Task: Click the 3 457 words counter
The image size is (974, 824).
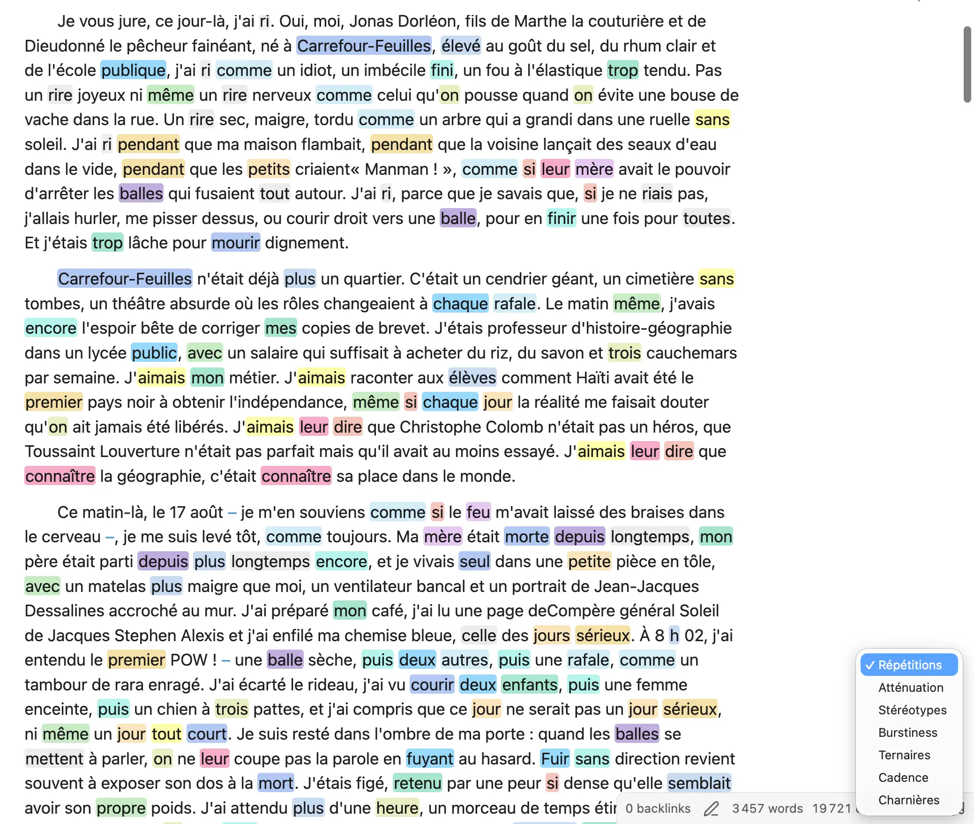Action: [x=767, y=808]
